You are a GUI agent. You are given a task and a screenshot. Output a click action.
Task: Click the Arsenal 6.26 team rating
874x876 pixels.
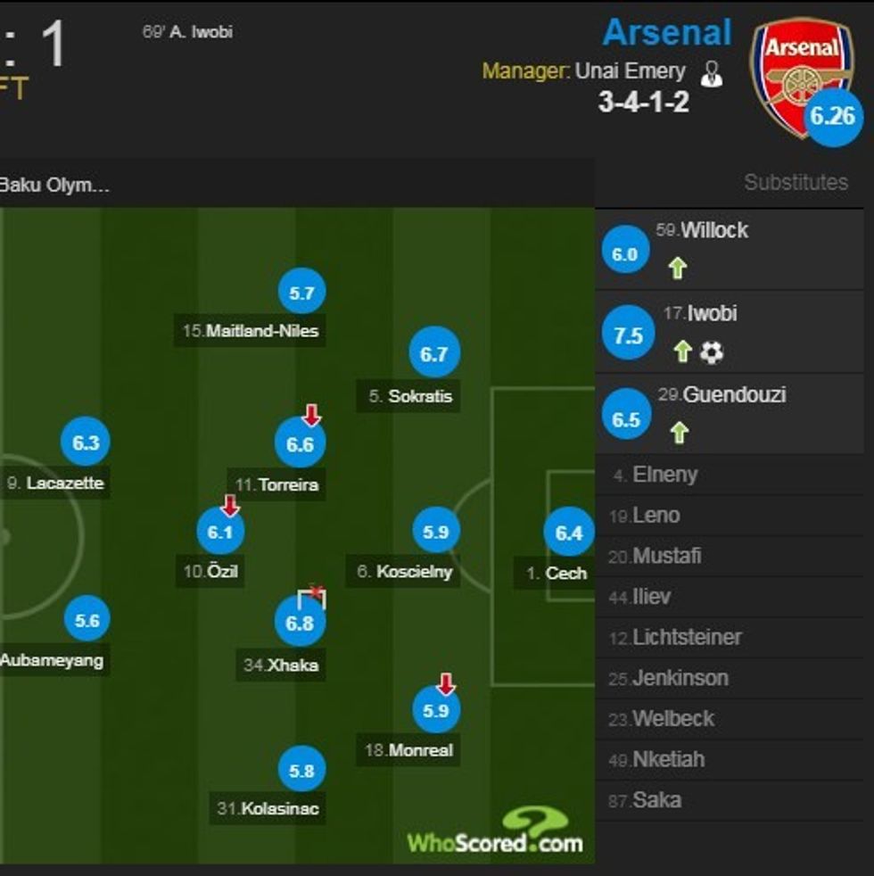[x=833, y=116]
